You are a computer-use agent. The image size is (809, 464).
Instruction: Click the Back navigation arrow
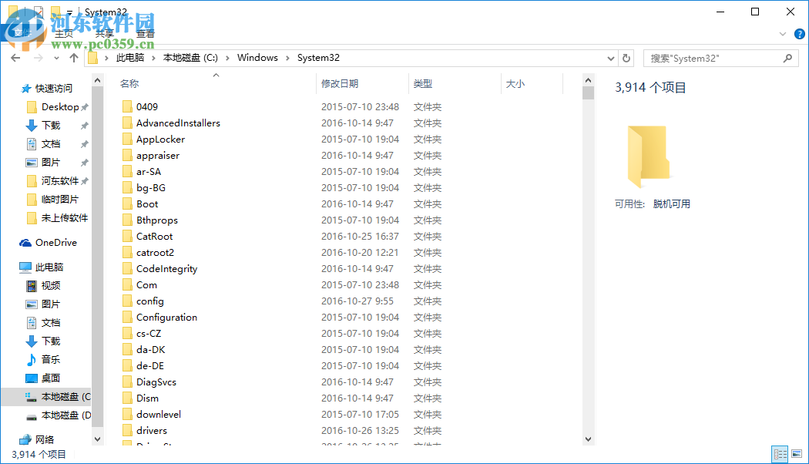[15, 58]
